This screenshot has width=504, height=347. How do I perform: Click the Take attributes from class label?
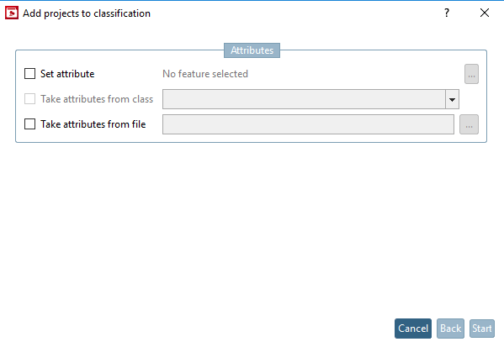pyautogui.click(x=97, y=99)
